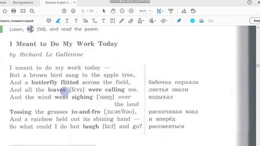Click the translation 'бабочка порхала'
The width and height of the screenshot is (260, 146).
point(173,82)
